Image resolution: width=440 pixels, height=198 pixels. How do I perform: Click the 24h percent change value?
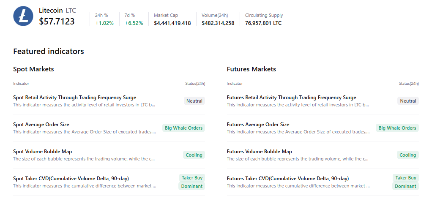tap(104, 23)
